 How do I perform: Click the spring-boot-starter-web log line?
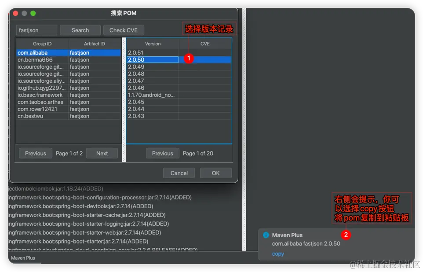click(x=84, y=232)
